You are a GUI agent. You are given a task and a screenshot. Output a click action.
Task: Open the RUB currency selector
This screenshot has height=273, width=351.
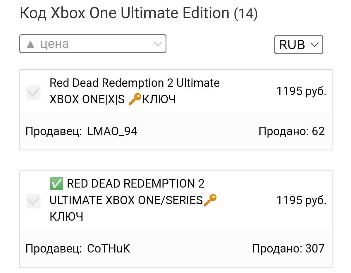coord(299,45)
